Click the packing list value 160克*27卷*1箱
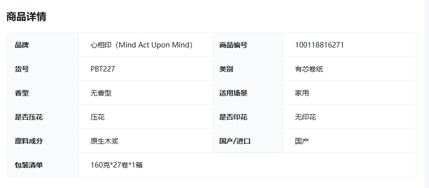Viewport: 429px width, 188px height. [117, 165]
